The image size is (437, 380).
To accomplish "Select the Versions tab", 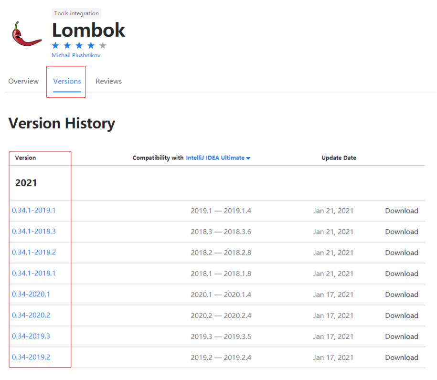I will (x=67, y=81).
